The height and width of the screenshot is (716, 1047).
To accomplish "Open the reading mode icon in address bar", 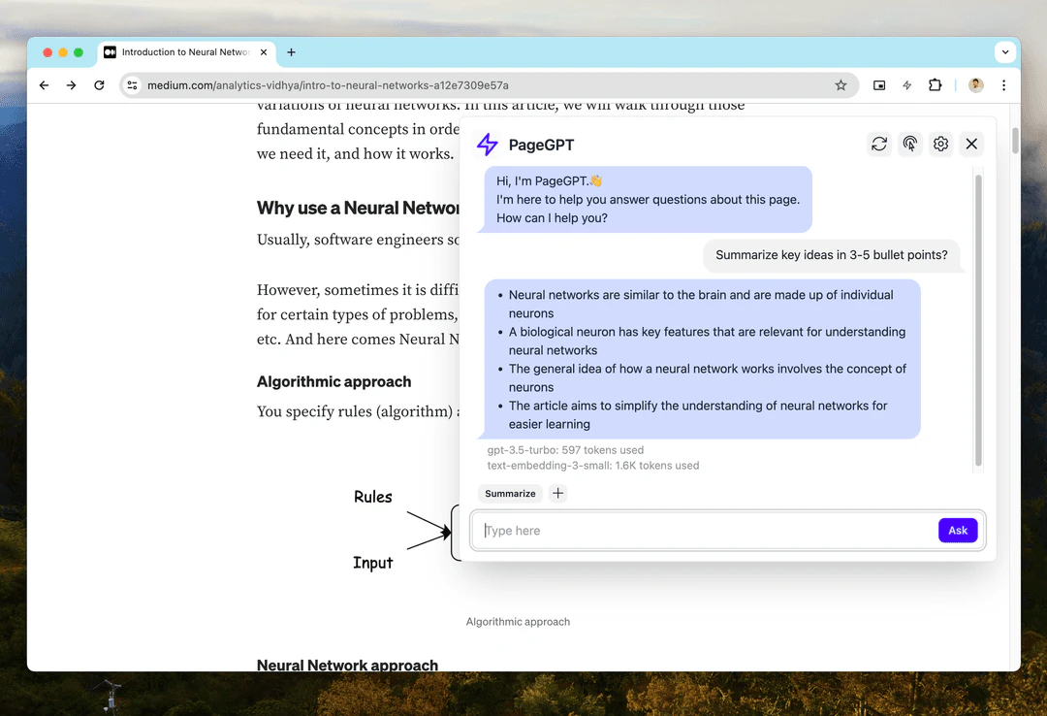I will (878, 85).
